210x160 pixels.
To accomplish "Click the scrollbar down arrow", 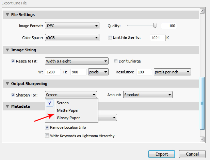I will [202, 139].
